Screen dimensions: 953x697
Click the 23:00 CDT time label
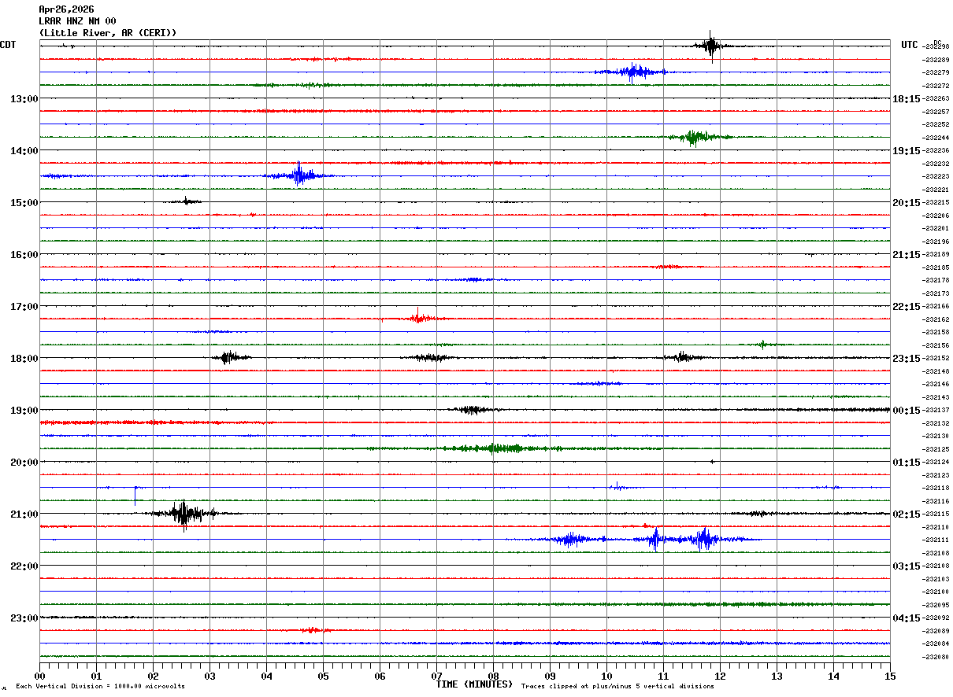pyautogui.click(x=24, y=618)
